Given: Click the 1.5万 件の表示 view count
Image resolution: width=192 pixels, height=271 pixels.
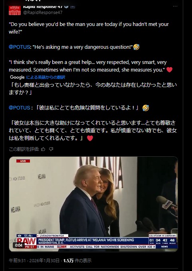Looking at the screenshot, I should 77,261.
